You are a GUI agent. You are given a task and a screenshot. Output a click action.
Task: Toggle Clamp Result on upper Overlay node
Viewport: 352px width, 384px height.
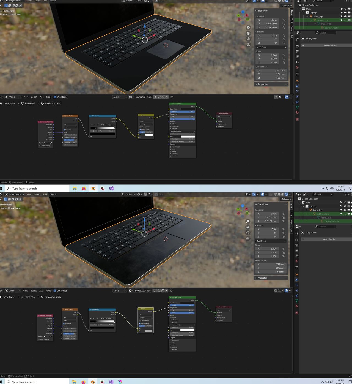click(x=140, y=127)
